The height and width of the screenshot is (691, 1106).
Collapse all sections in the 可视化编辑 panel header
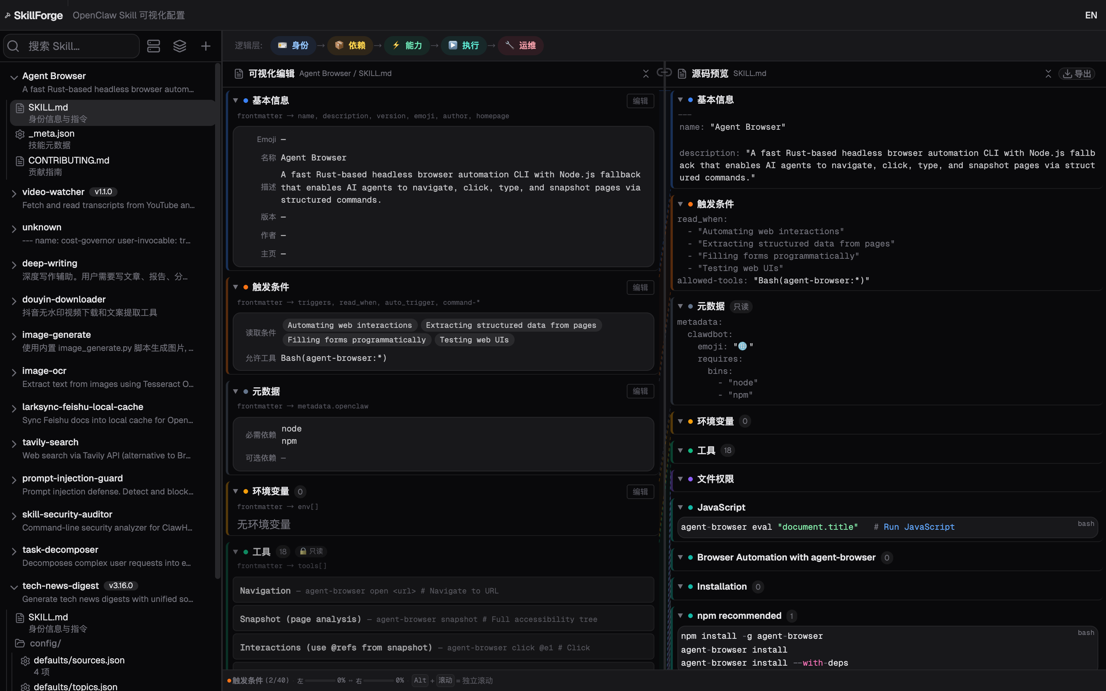646,74
